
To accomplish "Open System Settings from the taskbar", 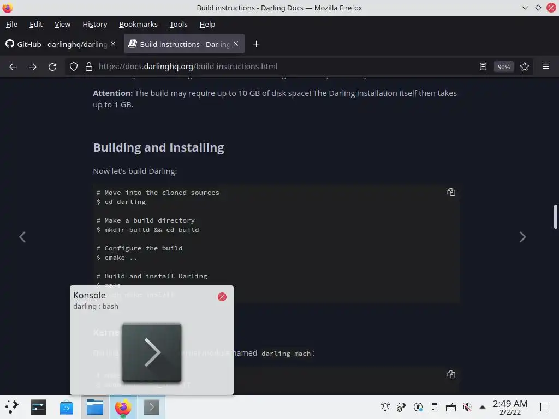I will pos(38,407).
